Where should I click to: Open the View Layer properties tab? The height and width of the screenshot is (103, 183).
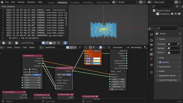click(151, 49)
